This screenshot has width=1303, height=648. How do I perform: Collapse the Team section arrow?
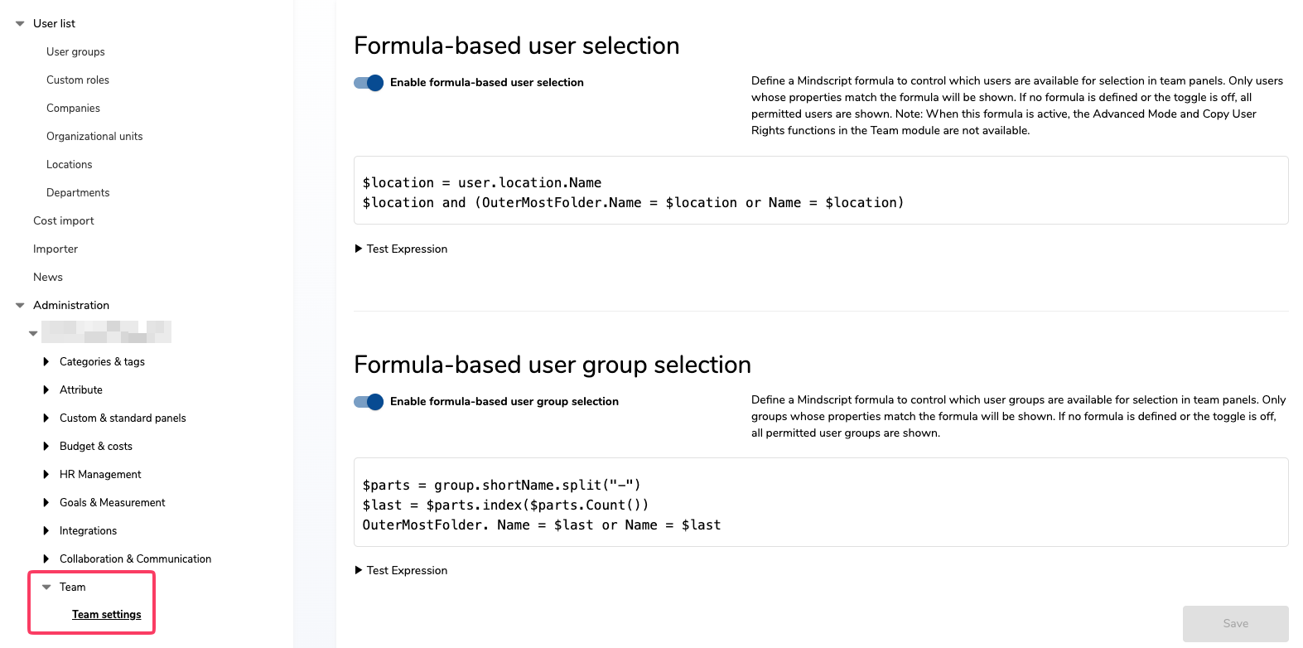(x=46, y=588)
